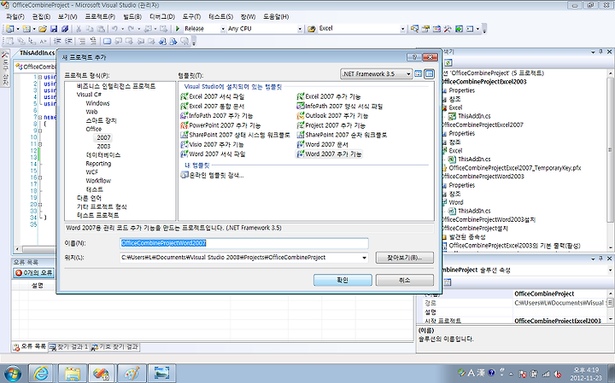This screenshot has height=383, width=615.
Task: Open the New Project icon dropdown arrow
Action: 18,29
